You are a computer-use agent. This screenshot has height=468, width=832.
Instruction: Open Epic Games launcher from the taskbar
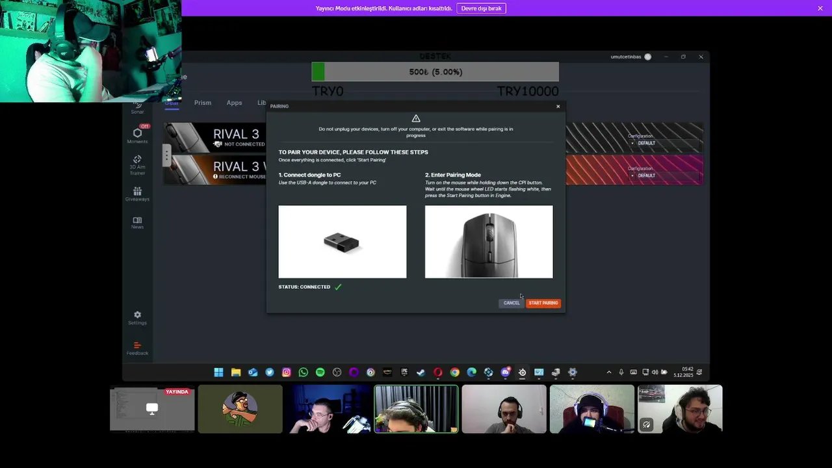tap(404, 372)
